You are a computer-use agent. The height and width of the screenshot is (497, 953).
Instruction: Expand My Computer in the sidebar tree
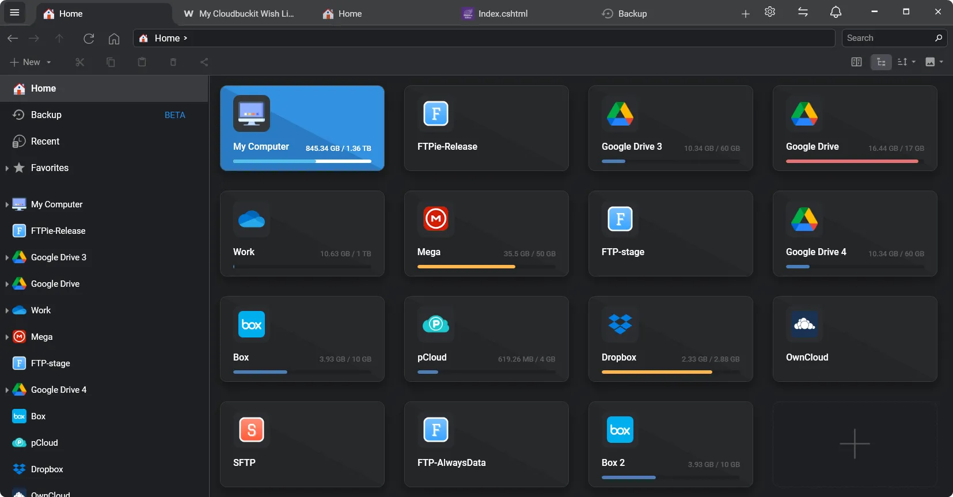(x=6, y=204)
